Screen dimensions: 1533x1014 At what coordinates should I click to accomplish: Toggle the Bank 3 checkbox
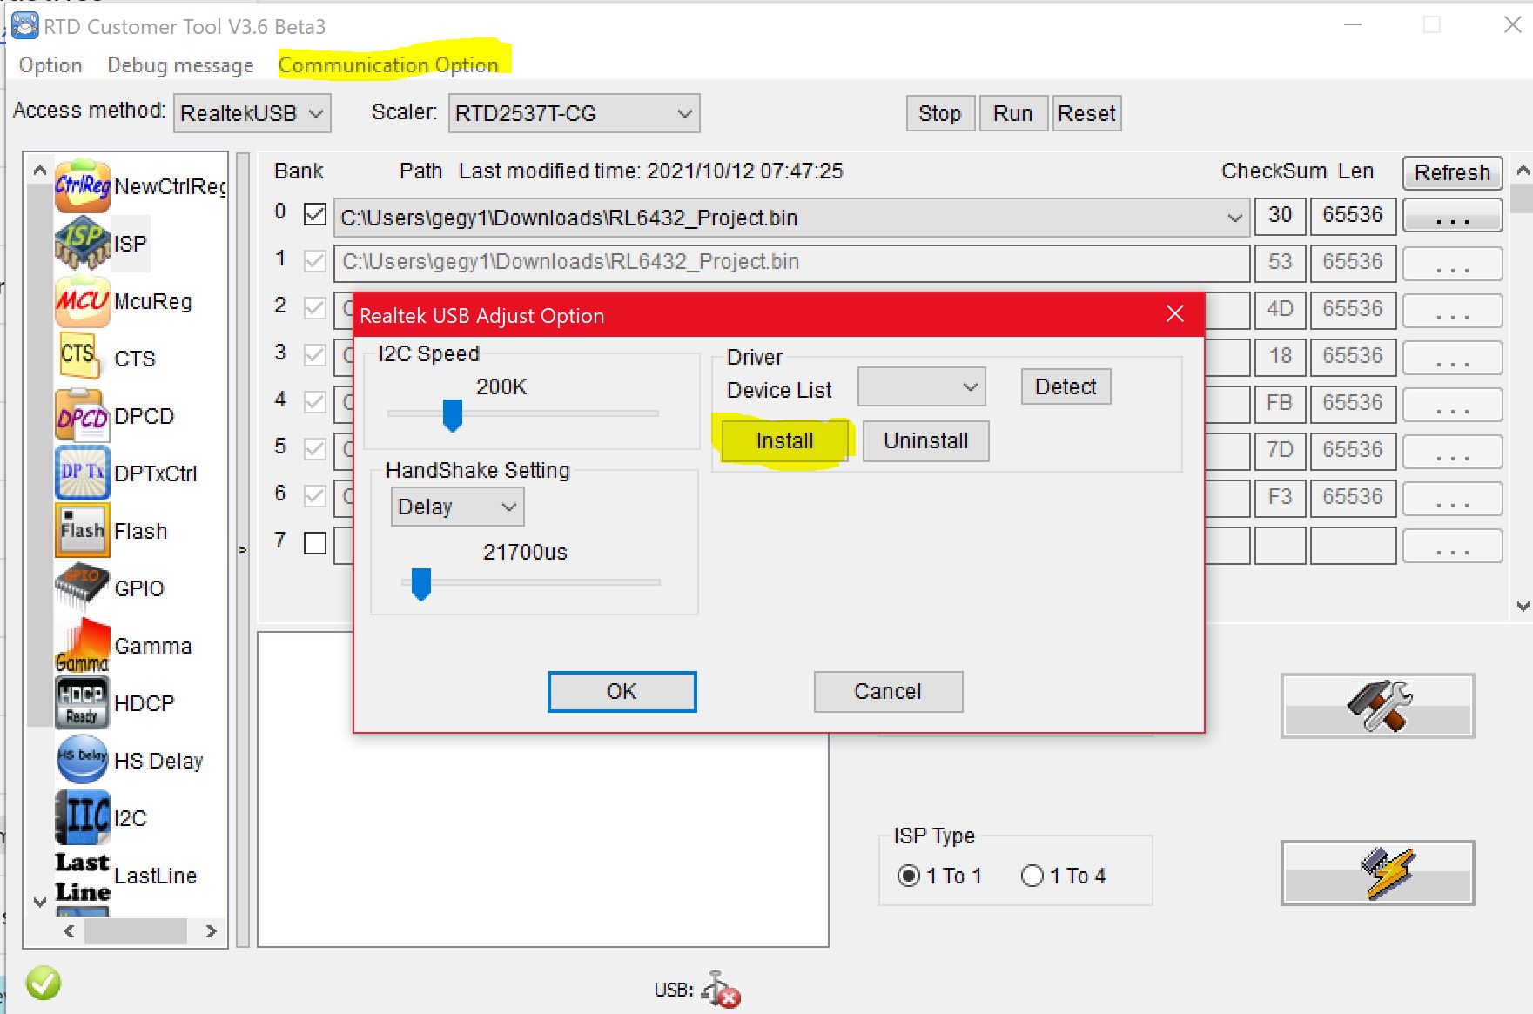[x=315, y=355]
